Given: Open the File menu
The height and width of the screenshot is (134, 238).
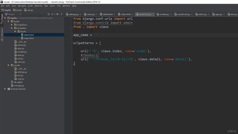Looking at the screenshot, I should click(3, 6).
